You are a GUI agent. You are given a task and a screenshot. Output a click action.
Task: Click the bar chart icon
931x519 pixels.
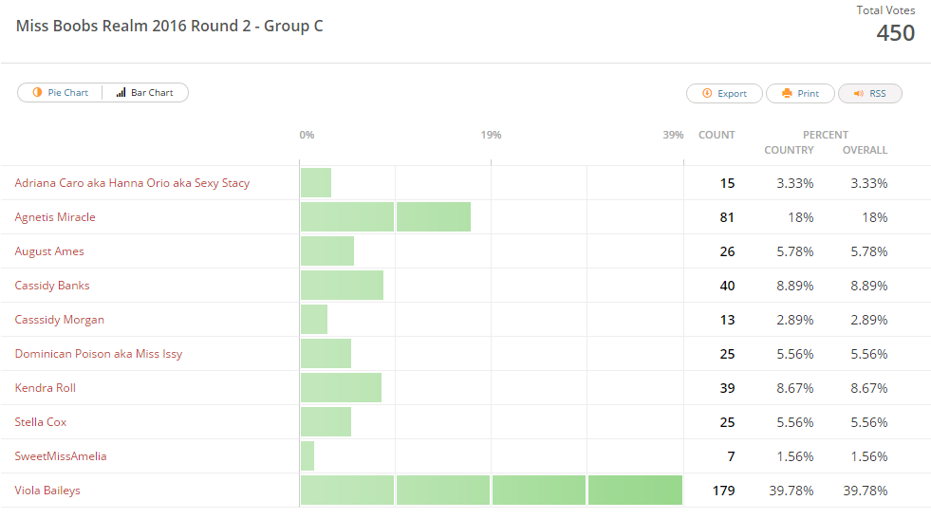click(121, 93)
